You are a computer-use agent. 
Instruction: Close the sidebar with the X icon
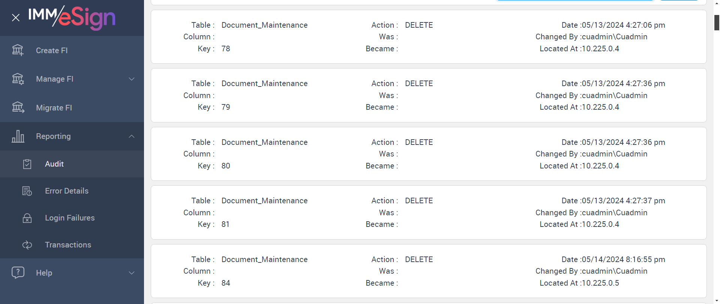pos(16,18)
